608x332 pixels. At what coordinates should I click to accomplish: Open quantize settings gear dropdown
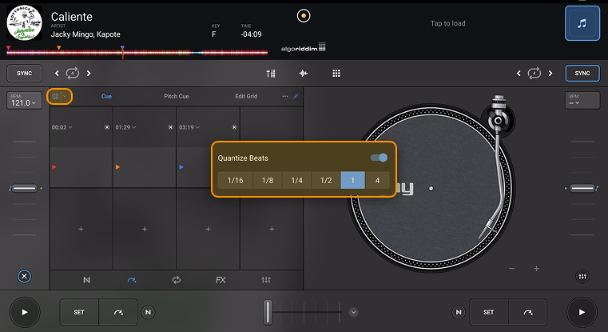point(59,96)
